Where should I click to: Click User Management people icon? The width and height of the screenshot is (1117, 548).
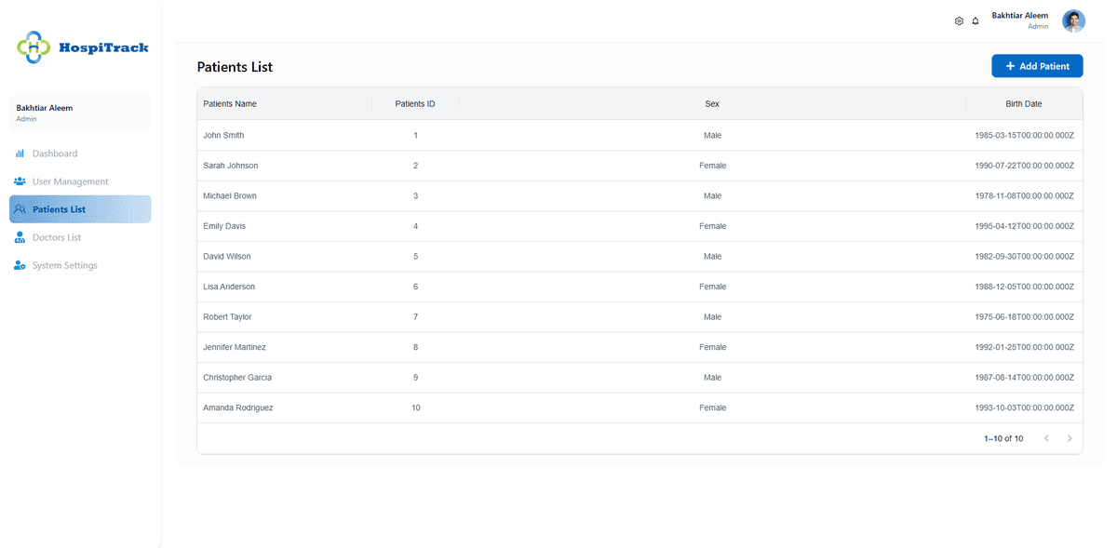pyautogui.click(x=20, y=181)
